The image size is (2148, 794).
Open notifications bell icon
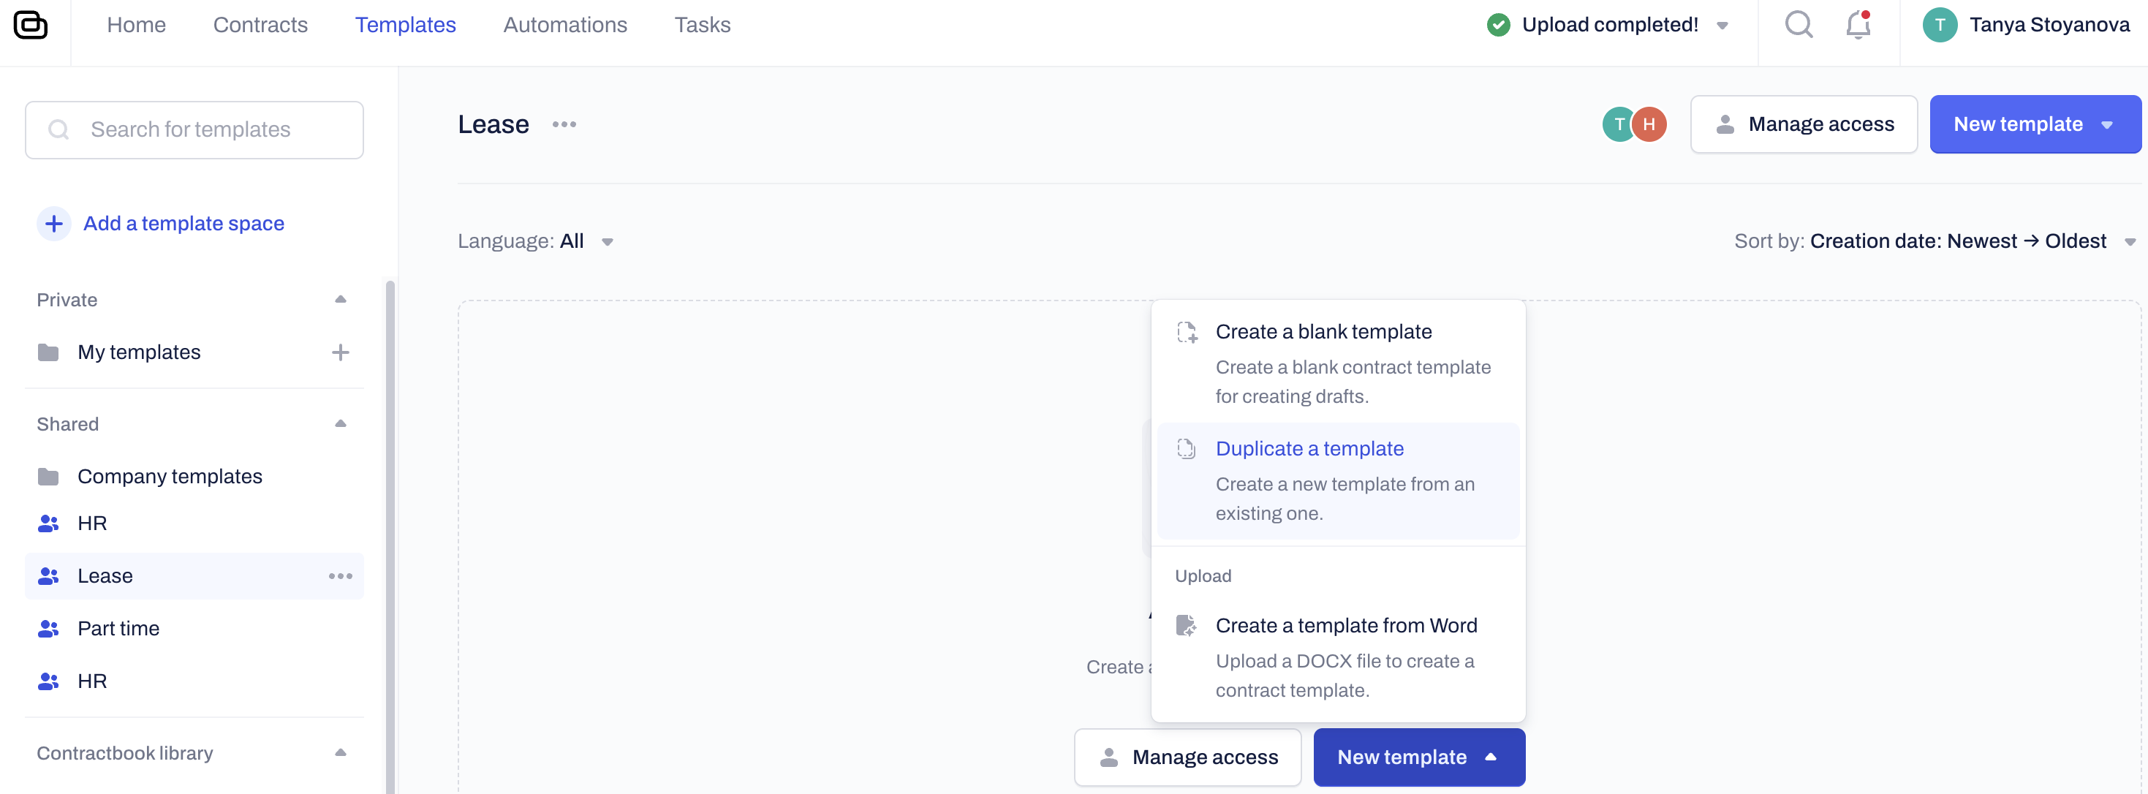[1857, 25]
